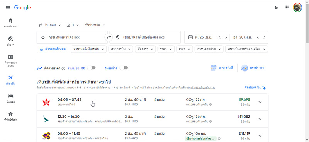
Task: Open เวลา times filter
Action: [x=185, y=49]
